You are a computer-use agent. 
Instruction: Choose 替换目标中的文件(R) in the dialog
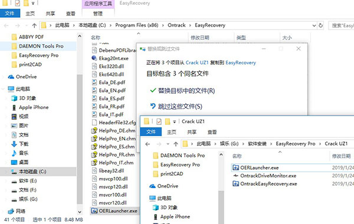[x=182, y=91]
